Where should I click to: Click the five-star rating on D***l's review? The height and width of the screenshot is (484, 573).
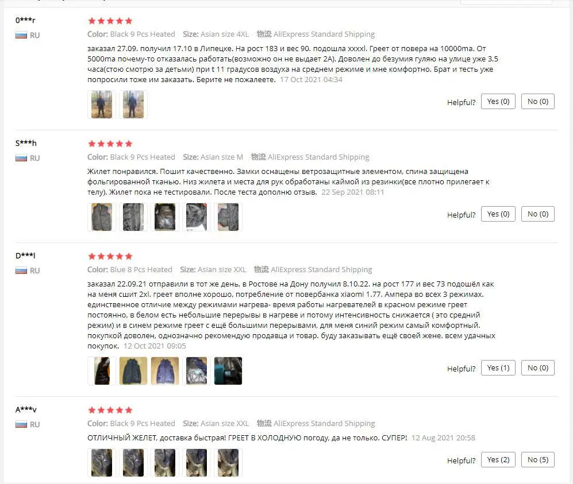110,256
